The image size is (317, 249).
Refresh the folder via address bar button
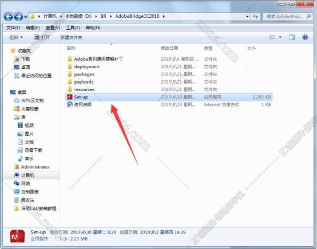(x=256, y=17)
